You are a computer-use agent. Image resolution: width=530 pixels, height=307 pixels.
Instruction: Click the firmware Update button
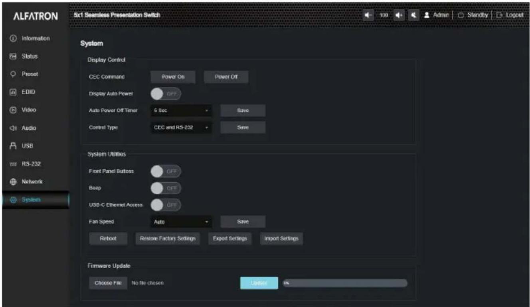tap(259, 283)
